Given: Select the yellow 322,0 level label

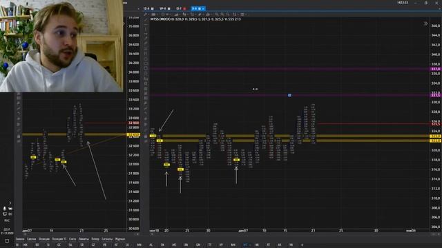Looking at the screenshot, I should tap(436, 141).
